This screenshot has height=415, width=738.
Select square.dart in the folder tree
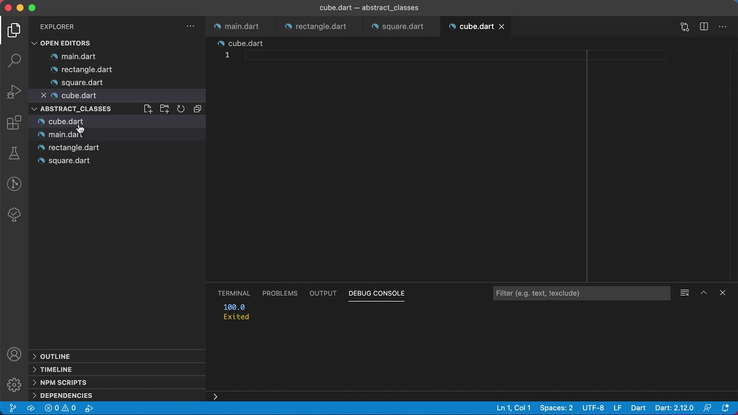point(117,160)
